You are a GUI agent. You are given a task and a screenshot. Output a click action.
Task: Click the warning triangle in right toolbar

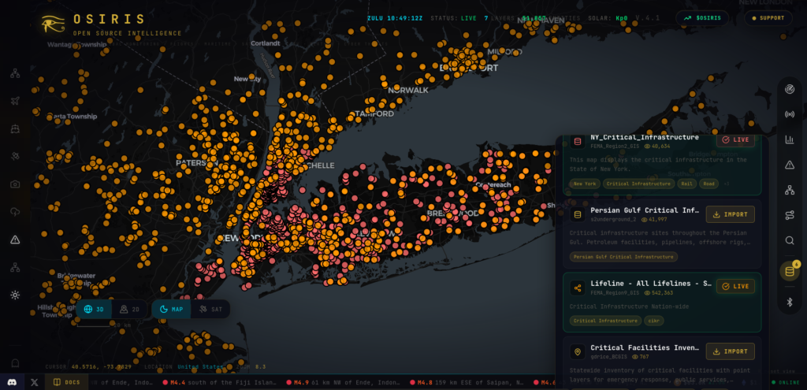pos(790,165)
